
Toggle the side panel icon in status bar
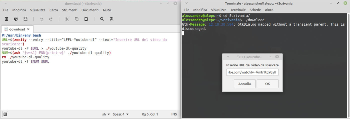[x=5, y=114]
